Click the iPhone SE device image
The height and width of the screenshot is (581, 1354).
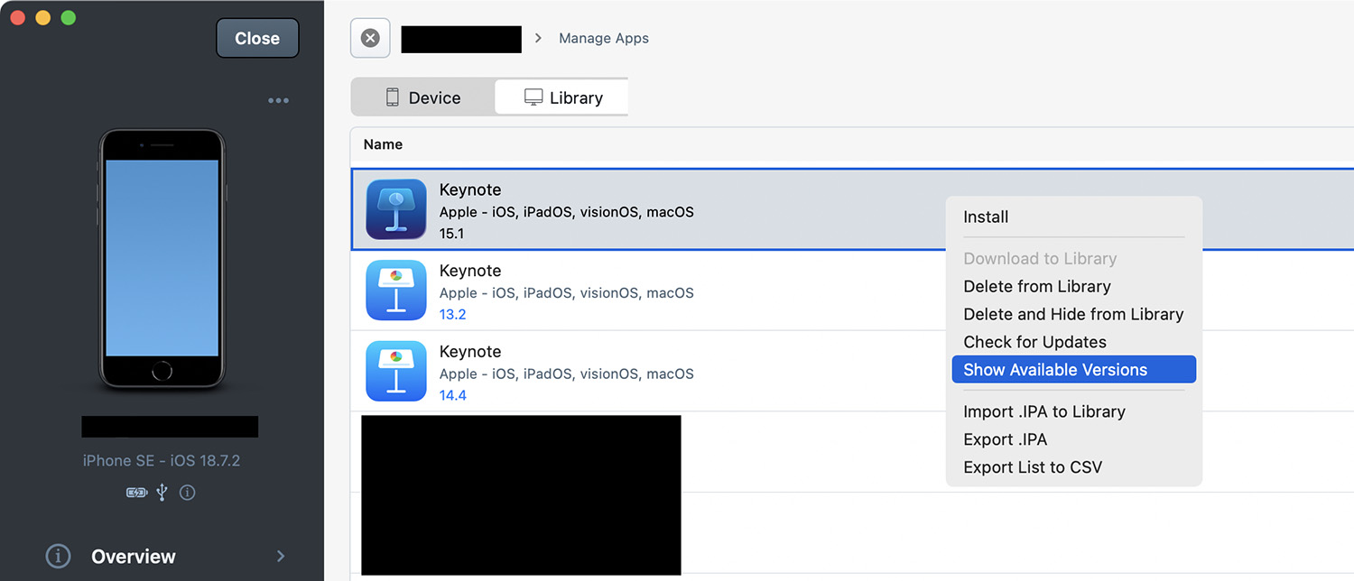coord(162,259)
